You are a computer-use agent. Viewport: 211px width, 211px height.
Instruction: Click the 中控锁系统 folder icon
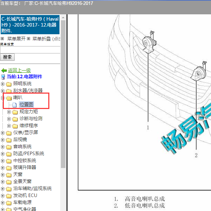pyautogui.click(x=9, y=161)
